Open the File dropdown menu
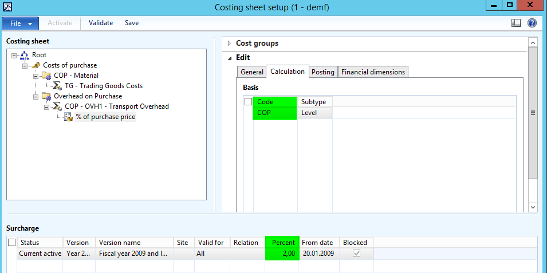The height and width of the screenshot is (273, 547). (21, 23)
